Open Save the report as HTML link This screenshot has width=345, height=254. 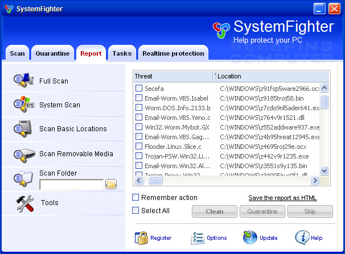click(x=282, y=198)
